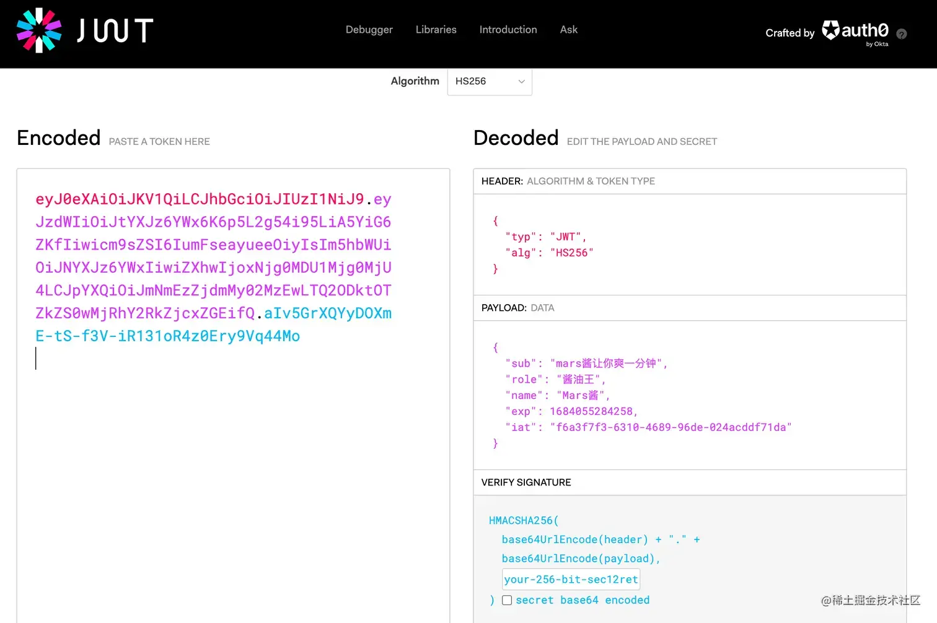Go to the Libraries page
This screenshot has height=623, width=937.
point(436,30)
